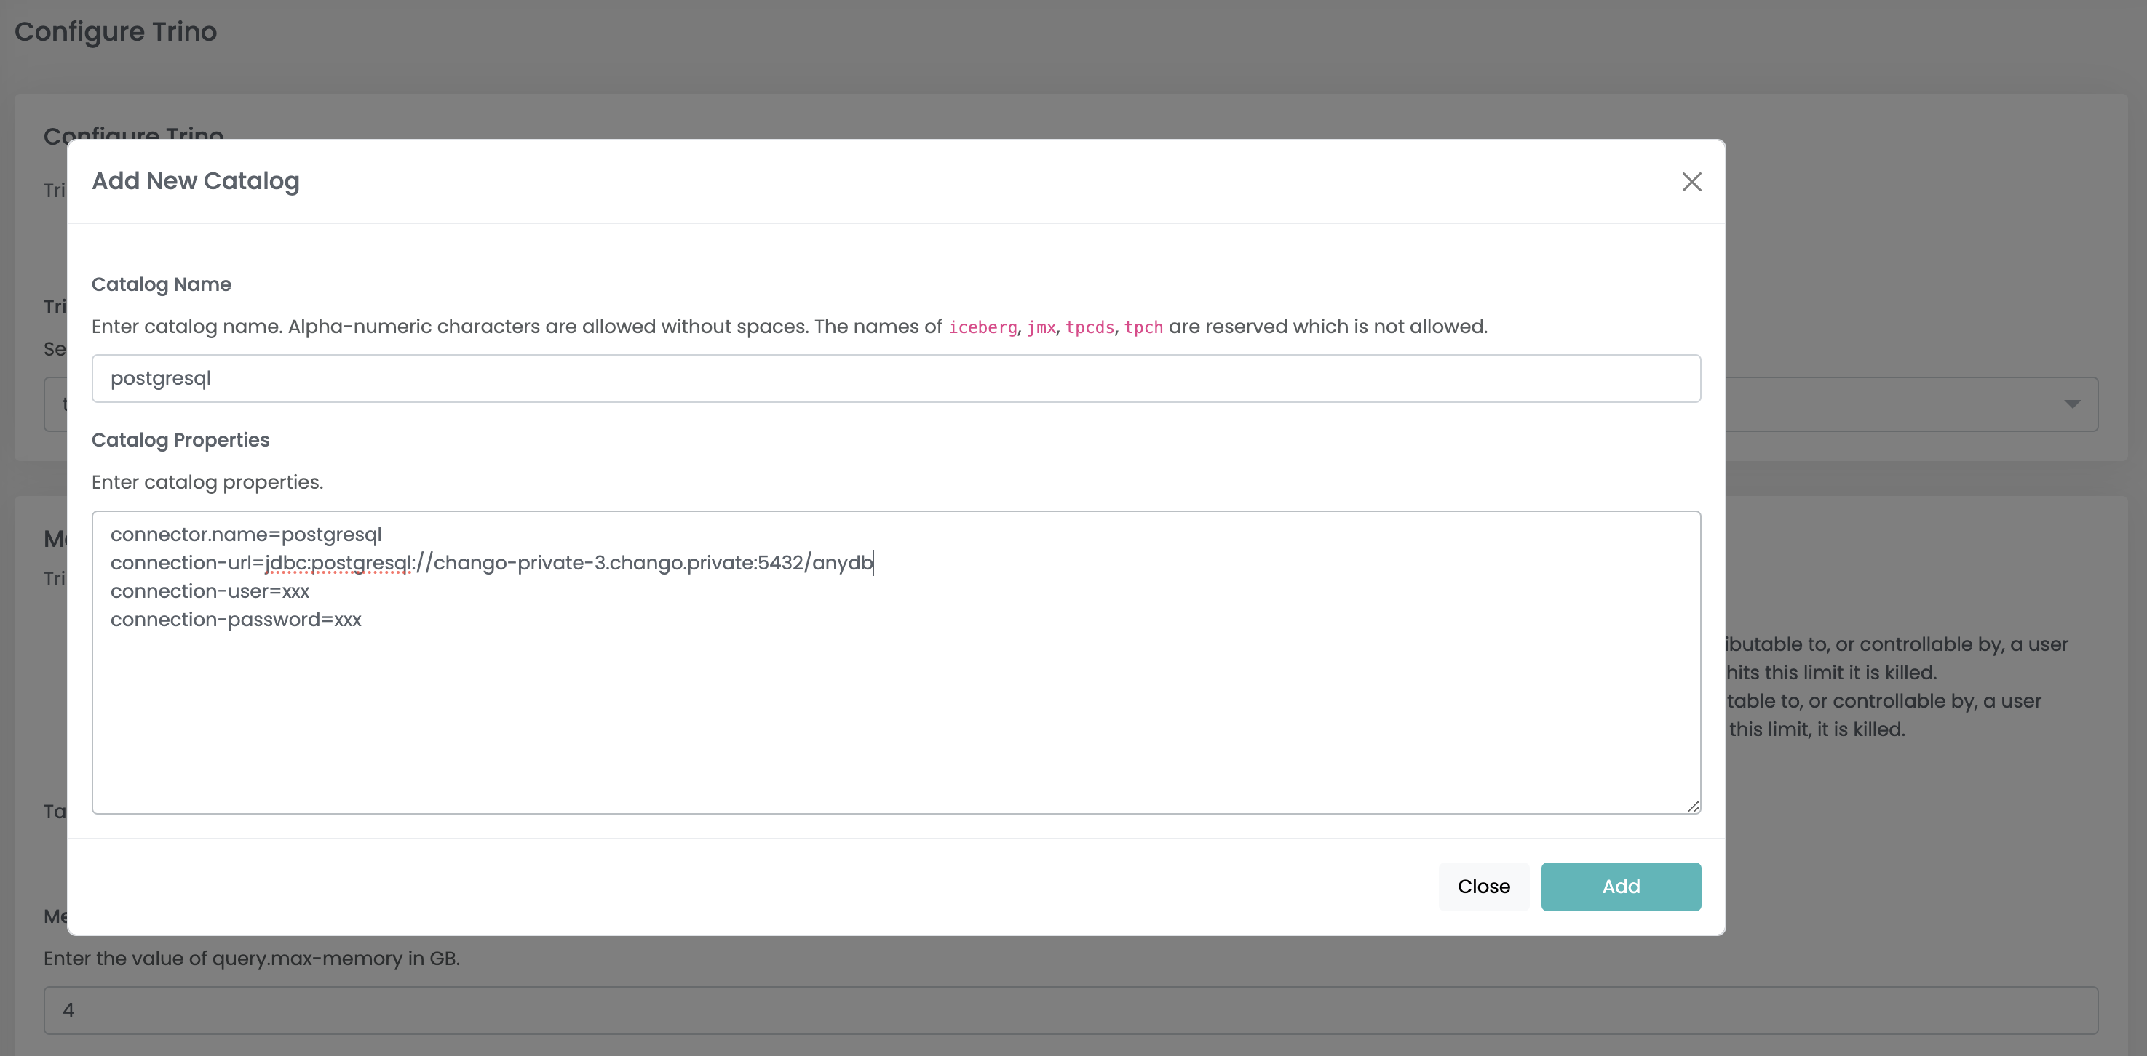This screenshot has height=1056, width=2147.
Task: Click the 'Catalog Properties' label
Action: (x=180, y=440)
